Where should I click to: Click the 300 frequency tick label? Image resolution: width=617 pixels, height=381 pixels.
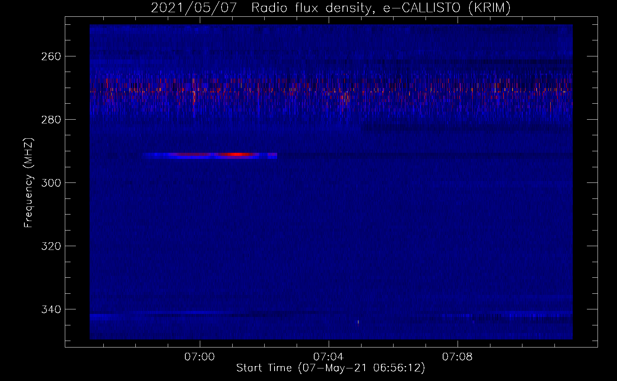point(51,183)
